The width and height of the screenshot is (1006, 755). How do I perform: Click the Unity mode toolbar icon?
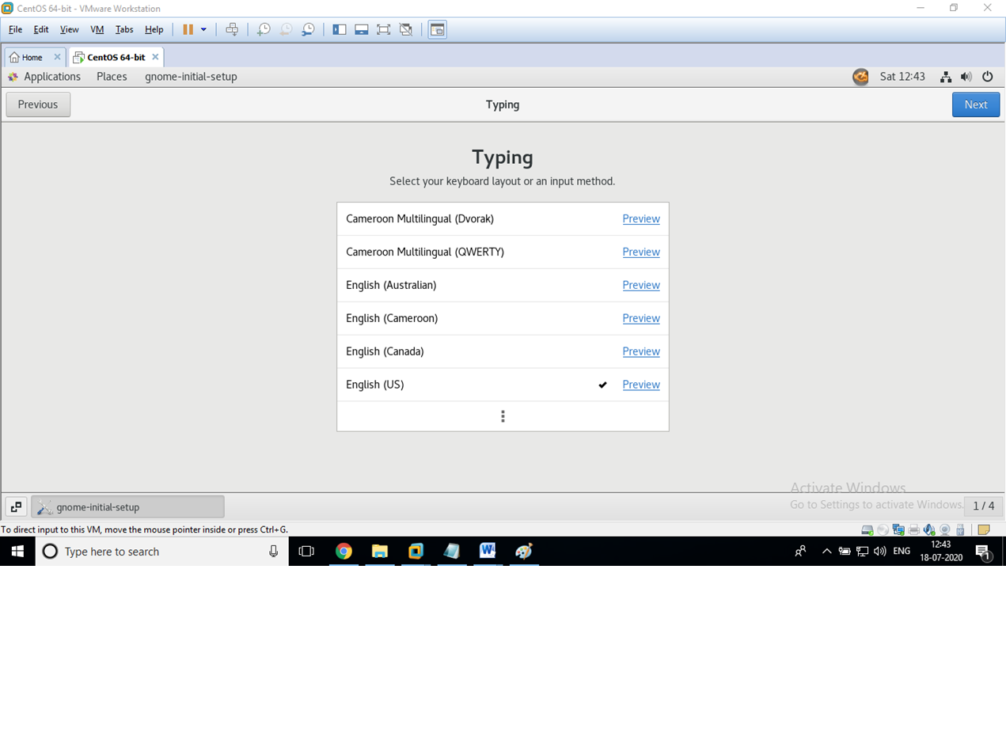tap(406, 29)
